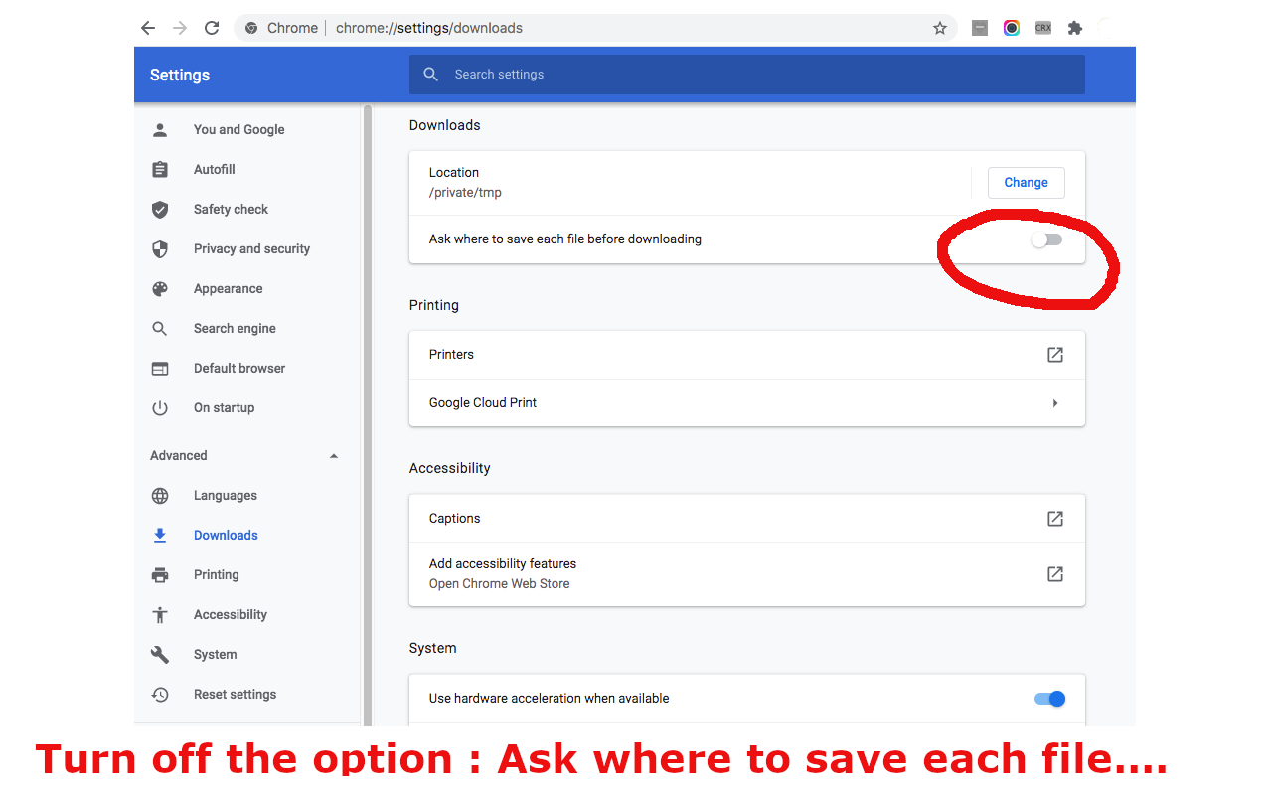Click the Default browser window icon

(160, 368)
